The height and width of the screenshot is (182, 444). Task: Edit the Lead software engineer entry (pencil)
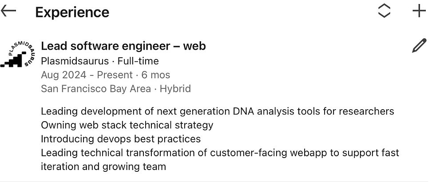419,46
